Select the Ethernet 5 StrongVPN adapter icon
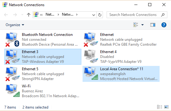The width and height of the screenshot is (171, 111). [x=13, y=74]
